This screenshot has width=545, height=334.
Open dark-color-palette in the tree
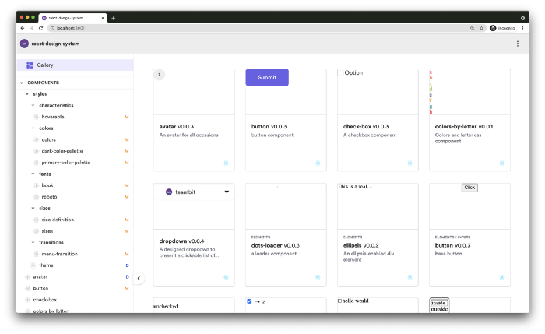[x=62, y=151]
